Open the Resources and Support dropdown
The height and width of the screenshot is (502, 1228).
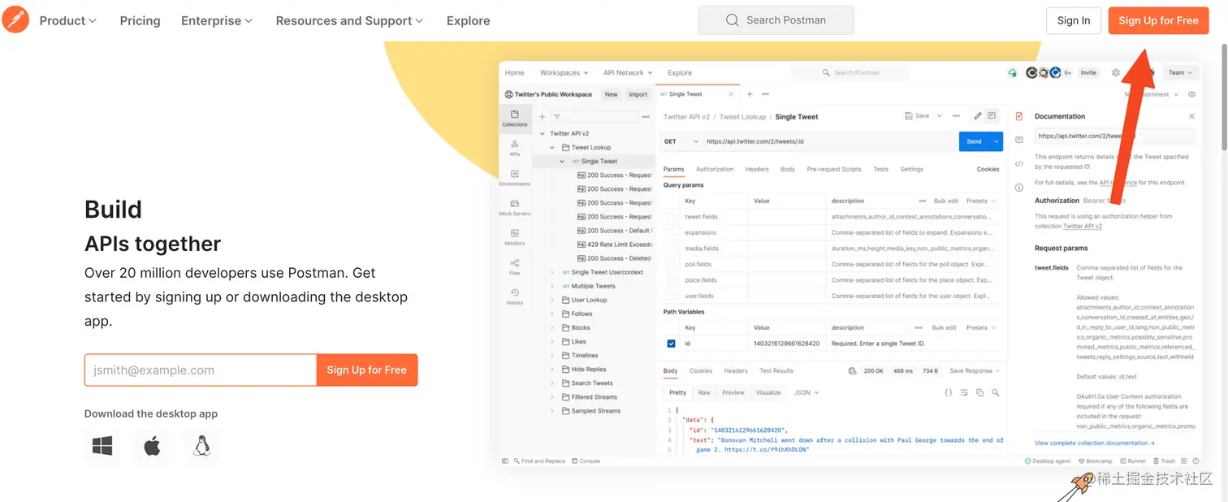[349, 20]
